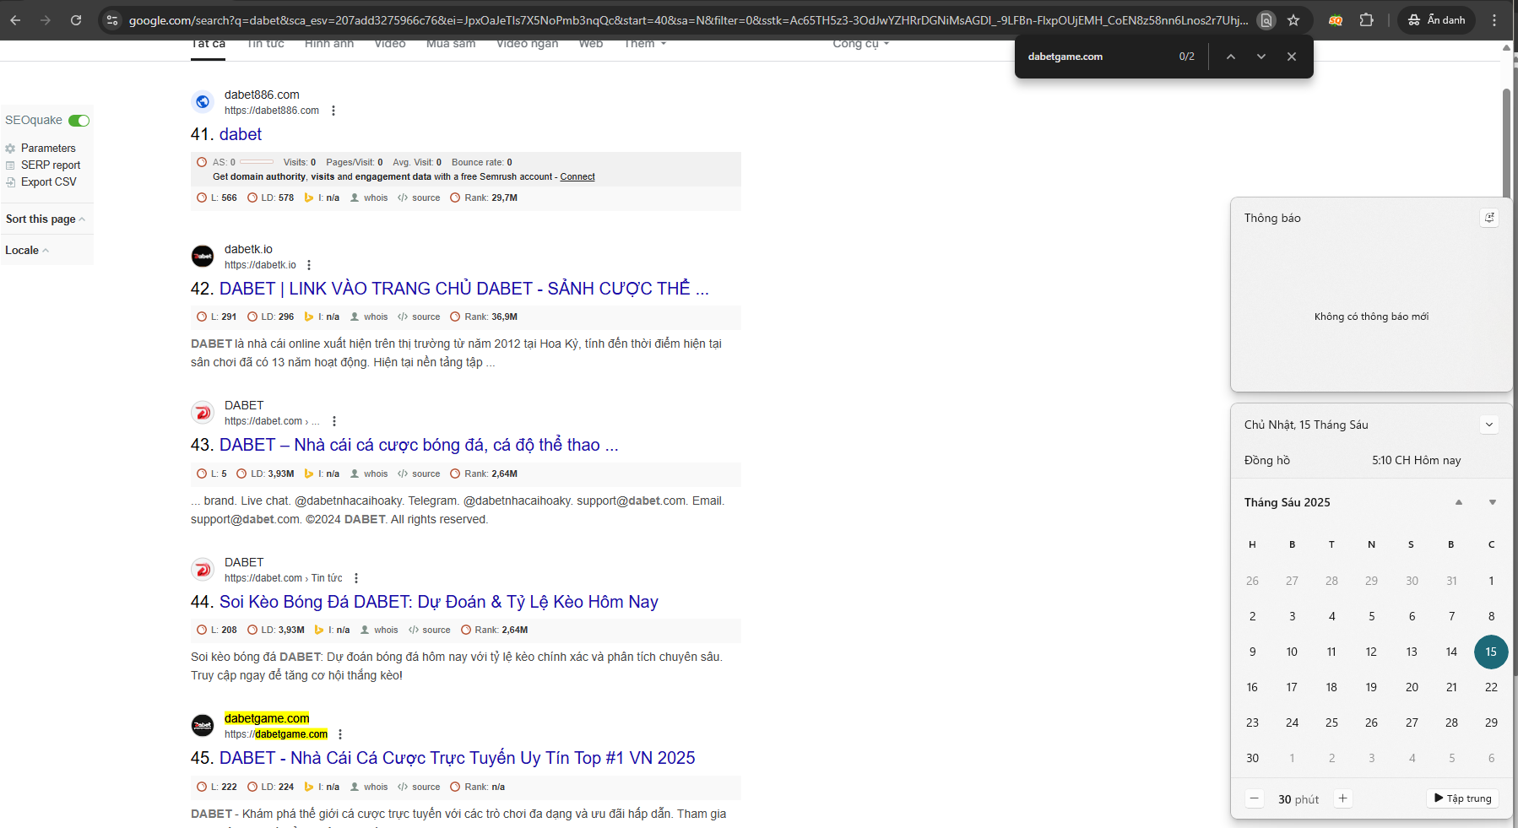Click the highlighted dabetgame.com site name
Screen dimensions: 1518x828
click(267, 719)
